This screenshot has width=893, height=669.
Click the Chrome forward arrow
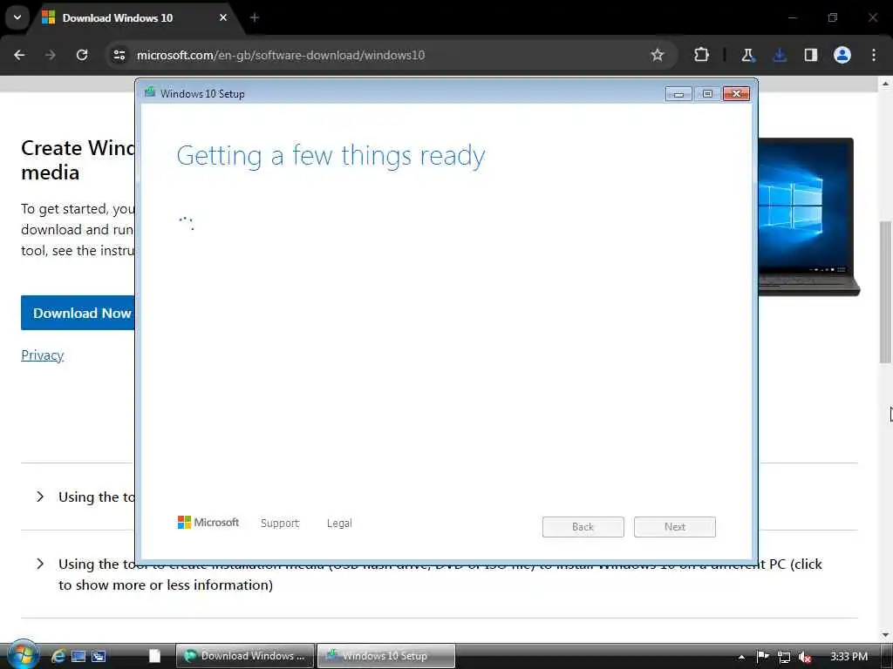click(x=51, y=55)
